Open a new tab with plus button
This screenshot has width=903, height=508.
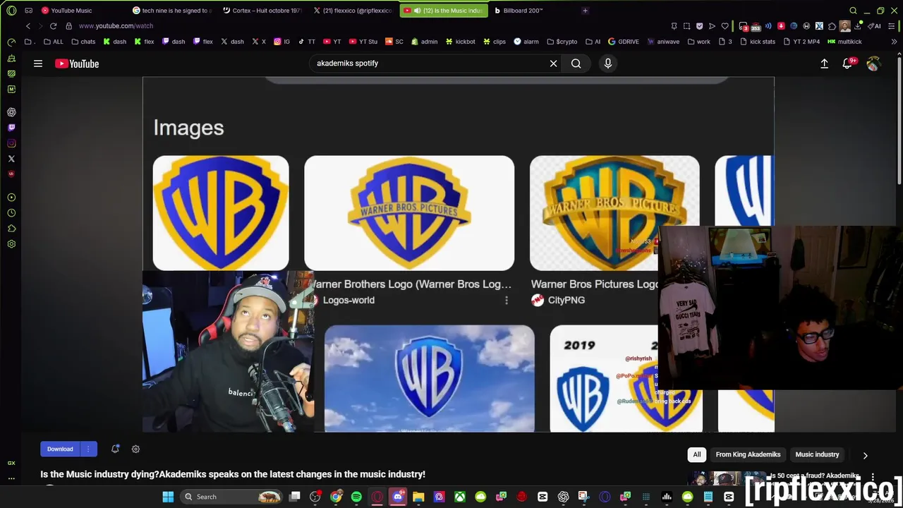tap(585, 11)
